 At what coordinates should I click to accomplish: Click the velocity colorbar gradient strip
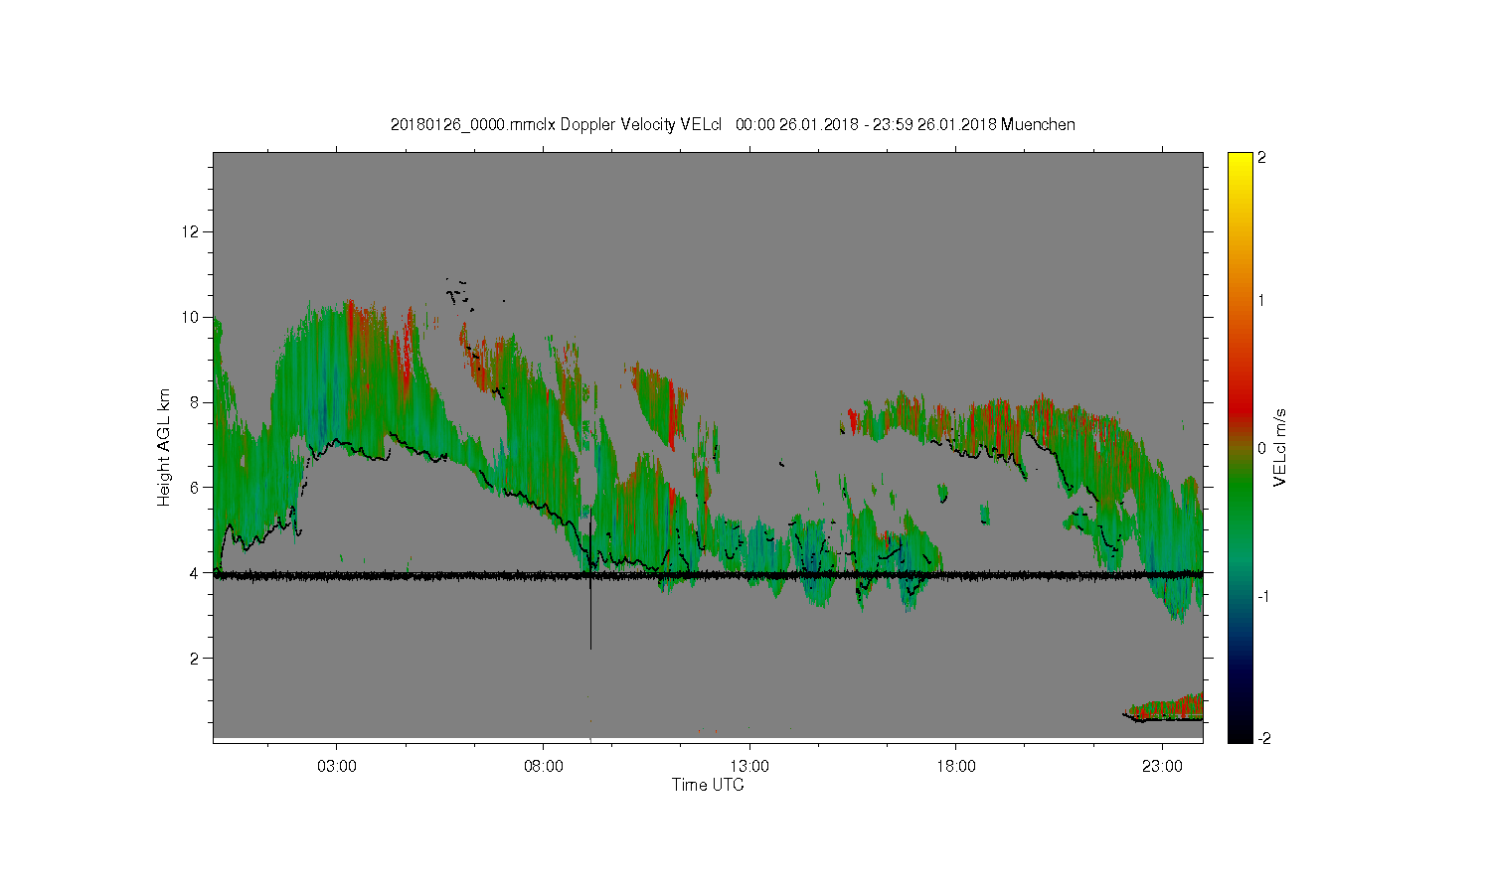[1240, 448]
